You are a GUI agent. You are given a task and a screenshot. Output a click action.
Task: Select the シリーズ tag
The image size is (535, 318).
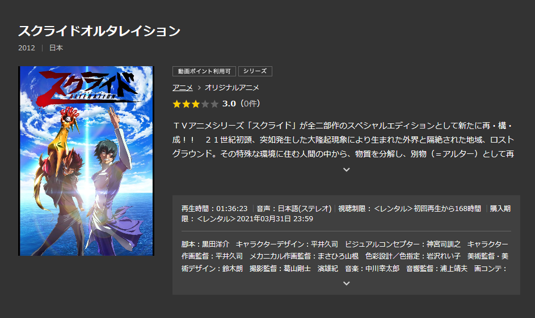click(x=255, y=71)
